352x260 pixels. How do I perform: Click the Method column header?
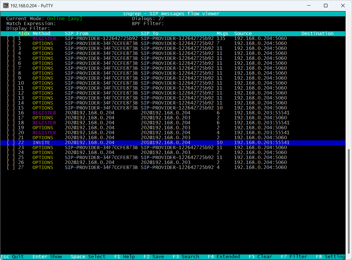[41, 34]
